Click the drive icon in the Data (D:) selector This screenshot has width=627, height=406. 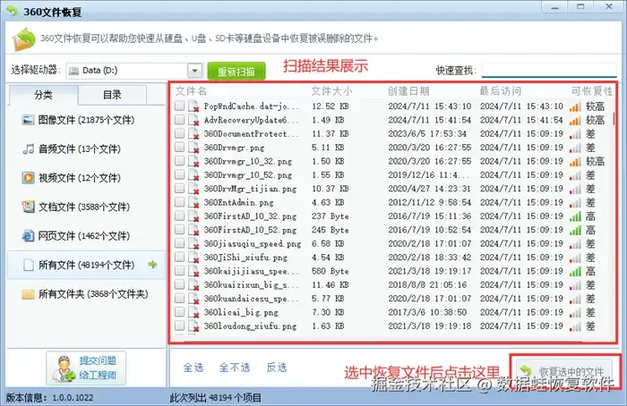coord(73,71)
